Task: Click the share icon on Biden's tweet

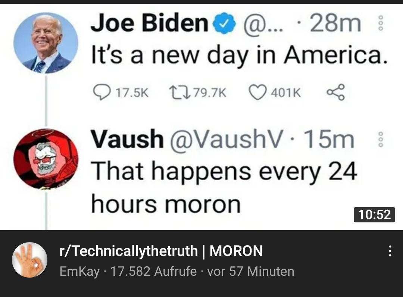Action: click(335, 93)
